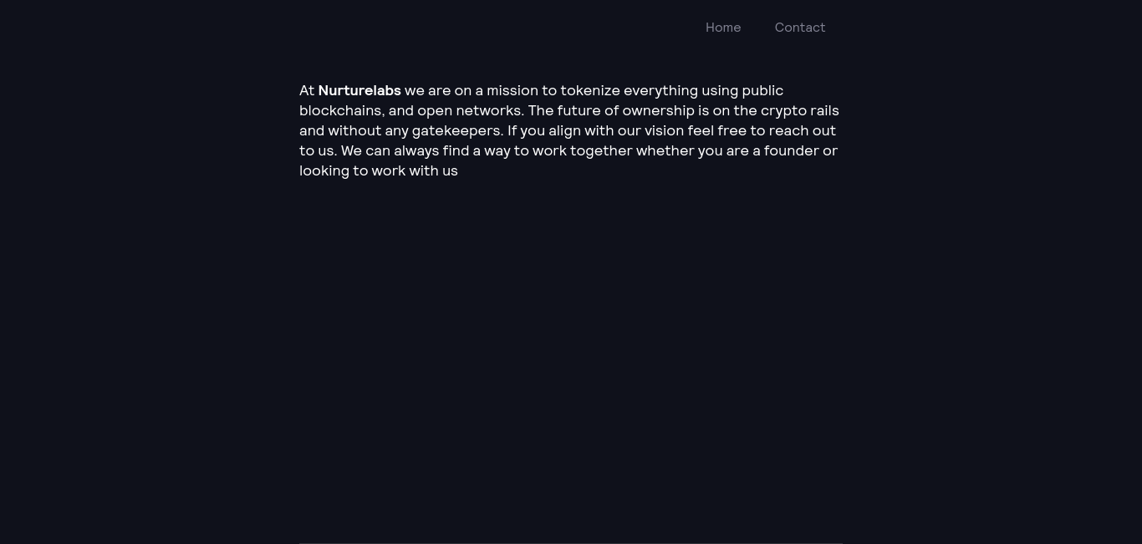The image size is (1142, 544).
Task: Click the phrase "looking to work with us"
Action: pos(379,170)
